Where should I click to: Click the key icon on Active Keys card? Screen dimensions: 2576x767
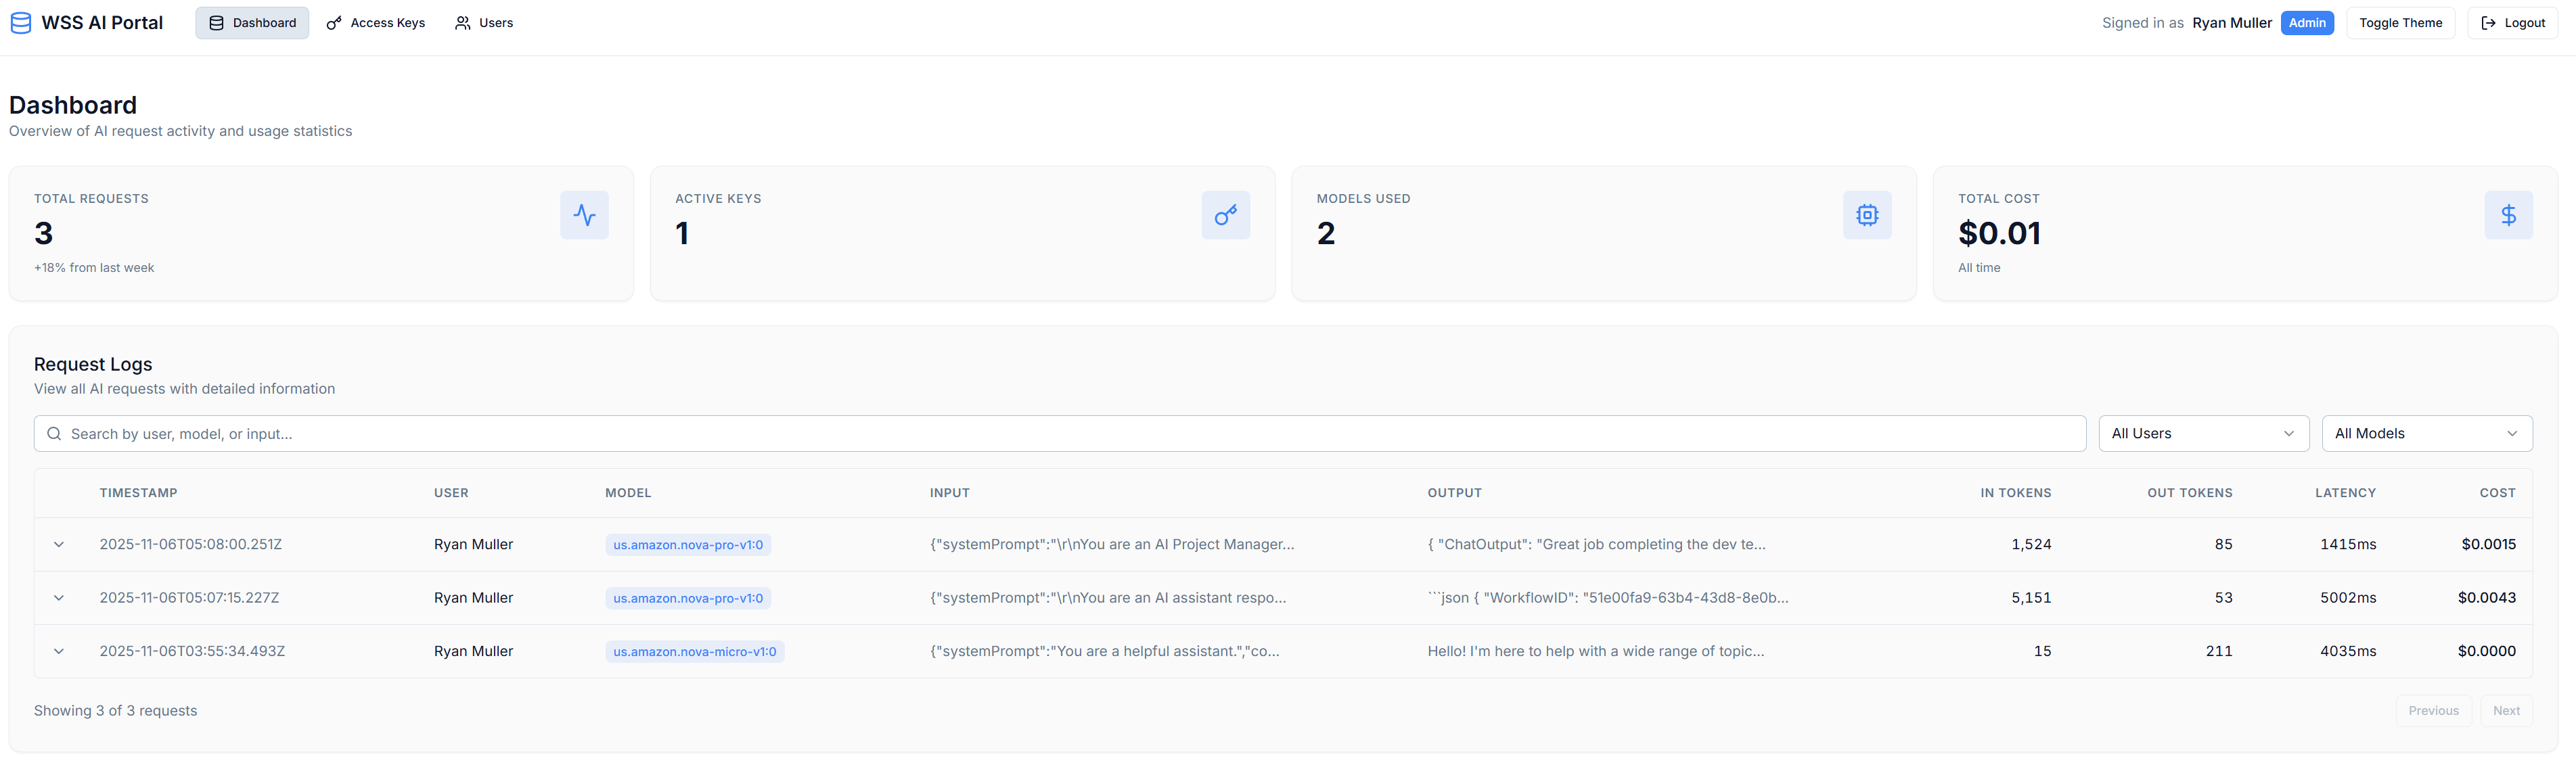tap(1226, 214)
